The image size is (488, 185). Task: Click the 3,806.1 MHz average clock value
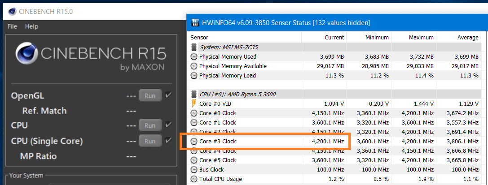[x=462, y=141]
